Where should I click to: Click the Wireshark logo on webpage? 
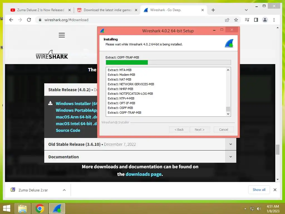pos(52,54)
